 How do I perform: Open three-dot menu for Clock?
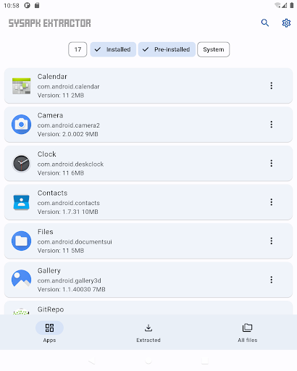pyautogui.click(x=272, y=163)
